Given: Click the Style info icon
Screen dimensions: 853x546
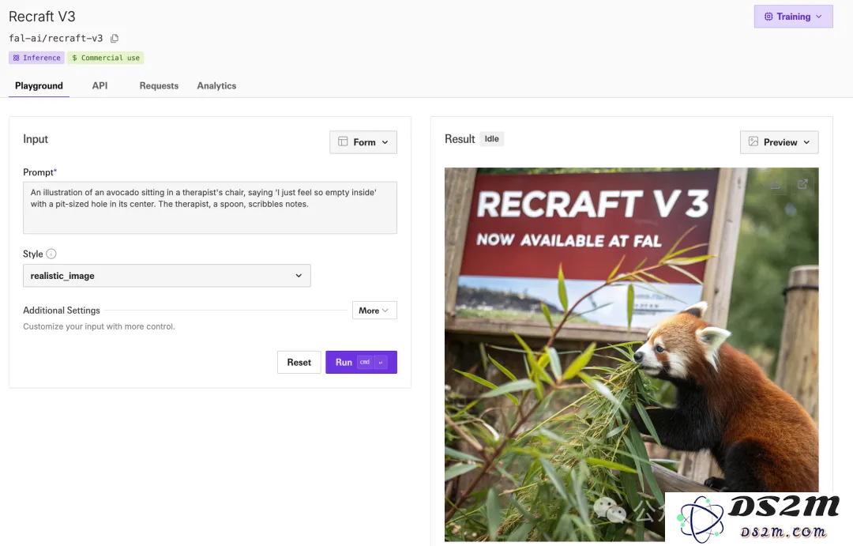Looking at the screenshot, I should (x=51, y=254).
